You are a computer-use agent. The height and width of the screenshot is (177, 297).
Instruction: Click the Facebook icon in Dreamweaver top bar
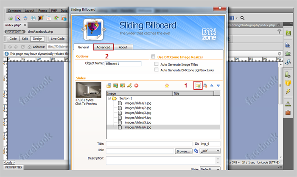pyautogui.click(x=232, y=18)
